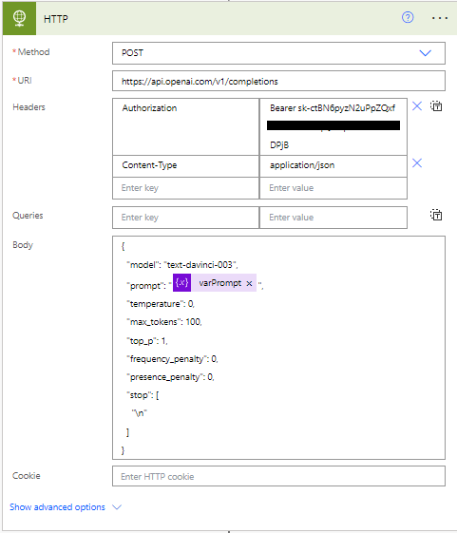The height and width of the screenshot is (533, 457).
Task: Click the Content-Type header key cell
Action: tap(185, 166)
